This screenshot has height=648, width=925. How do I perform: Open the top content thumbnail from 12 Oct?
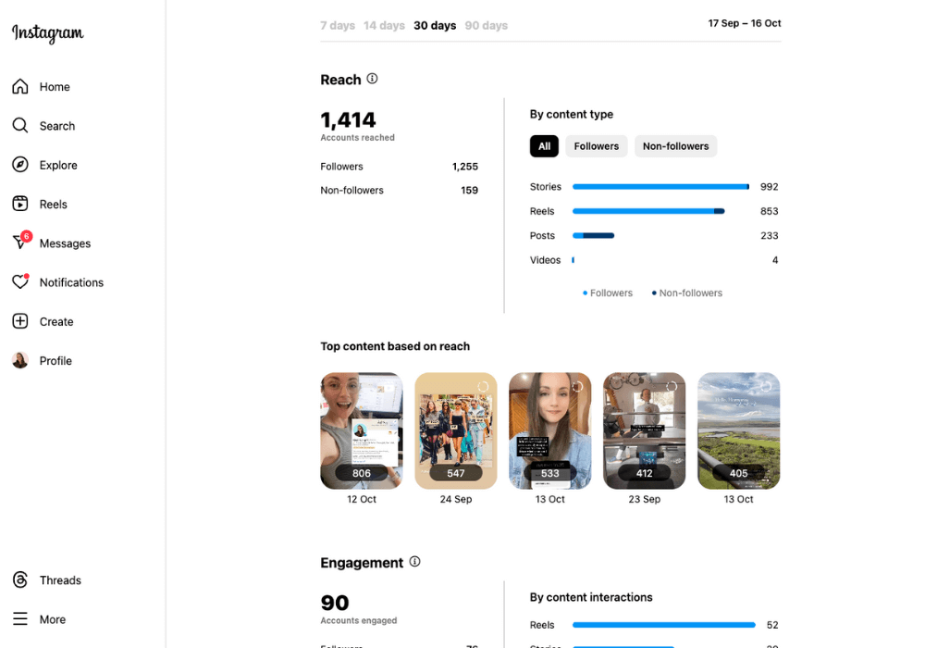coord(362,430)
